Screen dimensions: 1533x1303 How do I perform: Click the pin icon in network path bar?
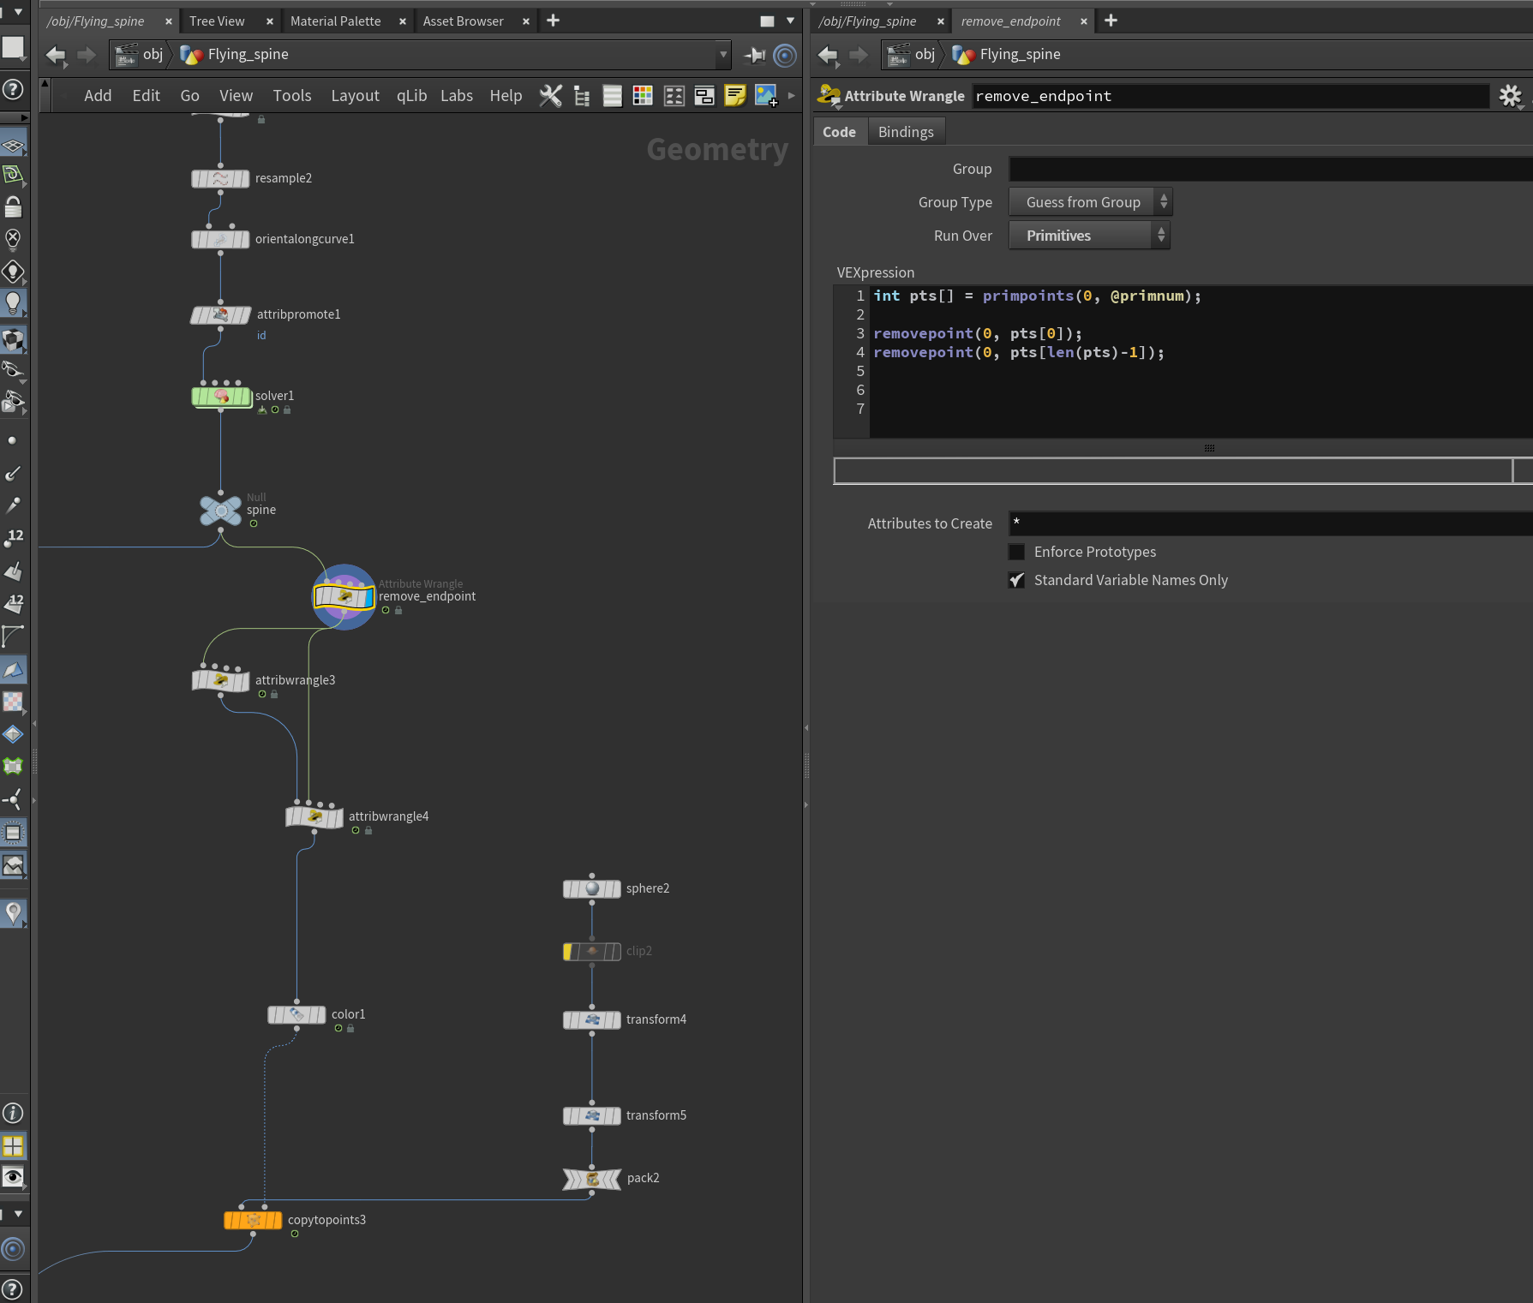(755, 55)
